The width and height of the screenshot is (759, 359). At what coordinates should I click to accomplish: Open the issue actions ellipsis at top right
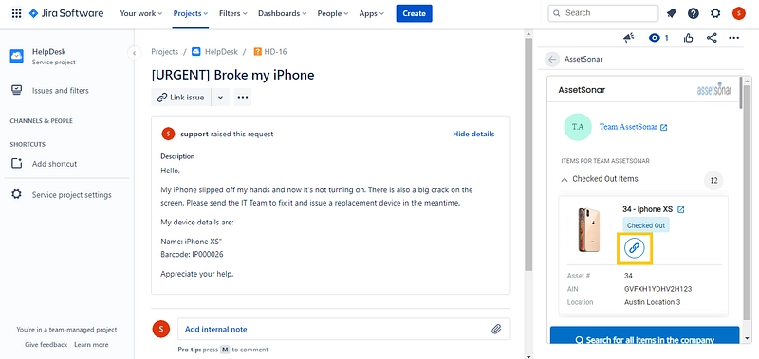pos(733,38)
